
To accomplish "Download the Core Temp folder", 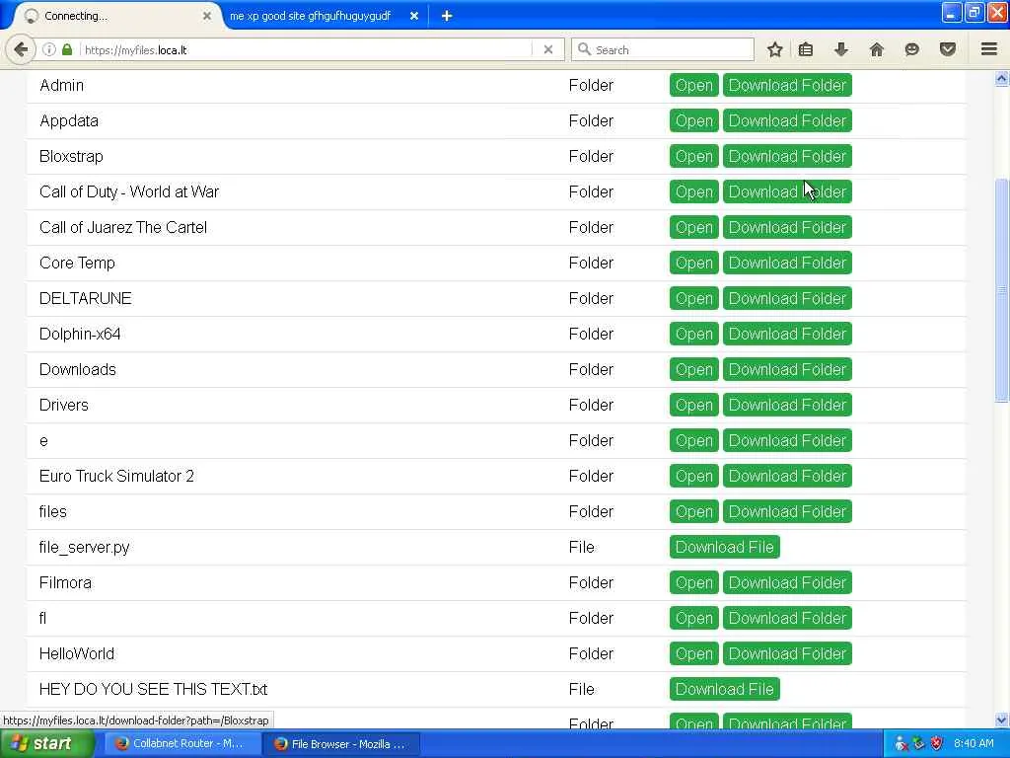I will tap(787, 263).
